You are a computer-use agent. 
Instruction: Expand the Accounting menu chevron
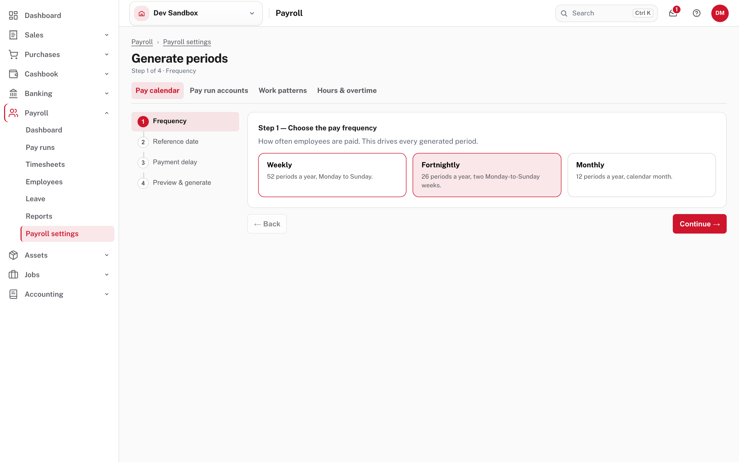click(x=106, y=294)
